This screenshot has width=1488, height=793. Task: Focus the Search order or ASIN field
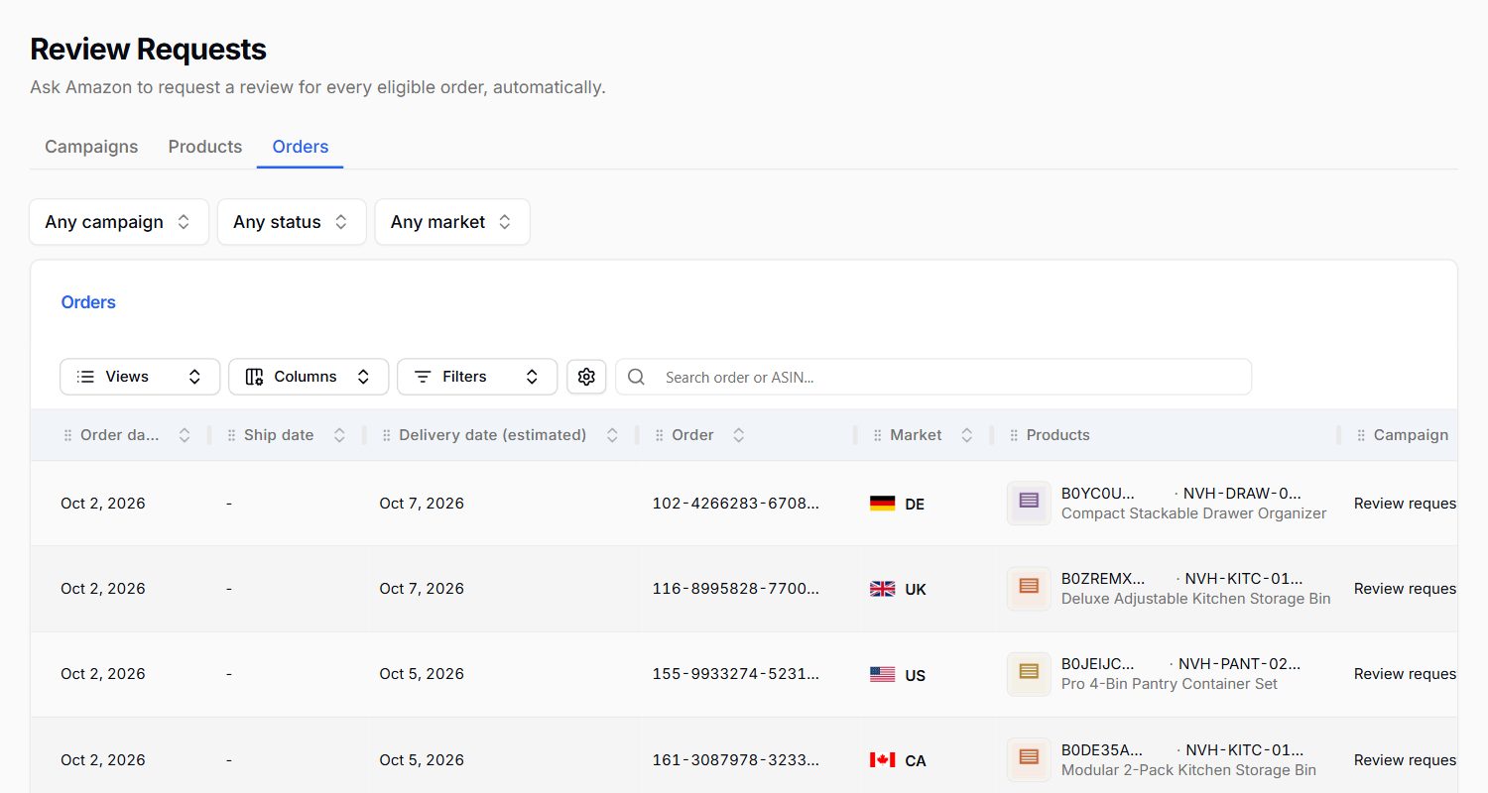(933, 377)
